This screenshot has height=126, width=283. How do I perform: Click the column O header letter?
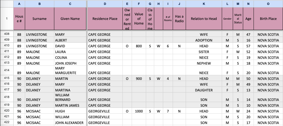tap(268, 4)
